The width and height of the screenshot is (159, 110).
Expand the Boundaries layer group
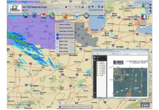(100, 68)
